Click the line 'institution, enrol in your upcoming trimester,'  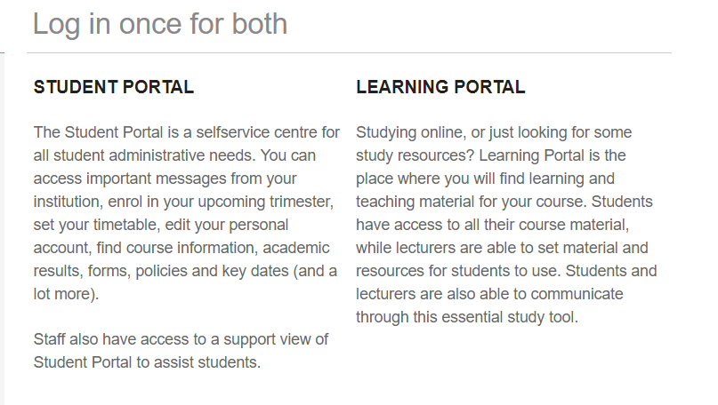(183, 202)
